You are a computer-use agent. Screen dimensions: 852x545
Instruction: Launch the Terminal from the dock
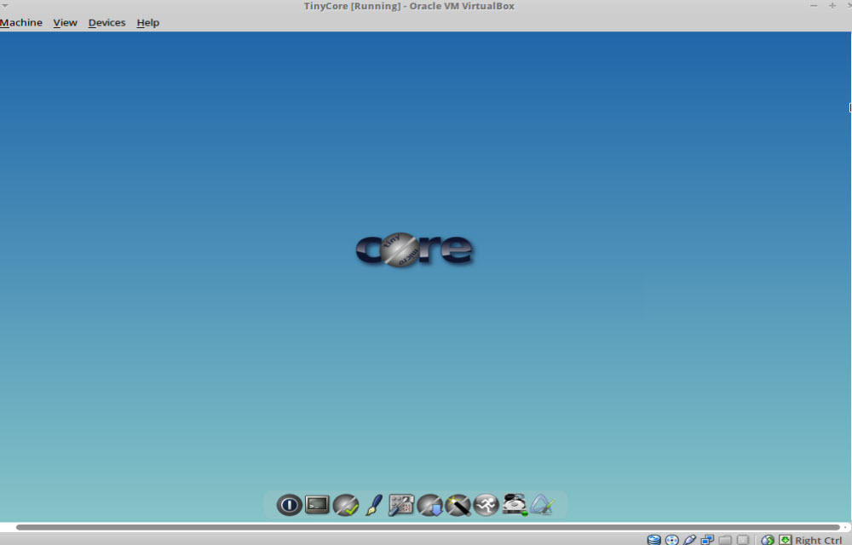point(317,505)
